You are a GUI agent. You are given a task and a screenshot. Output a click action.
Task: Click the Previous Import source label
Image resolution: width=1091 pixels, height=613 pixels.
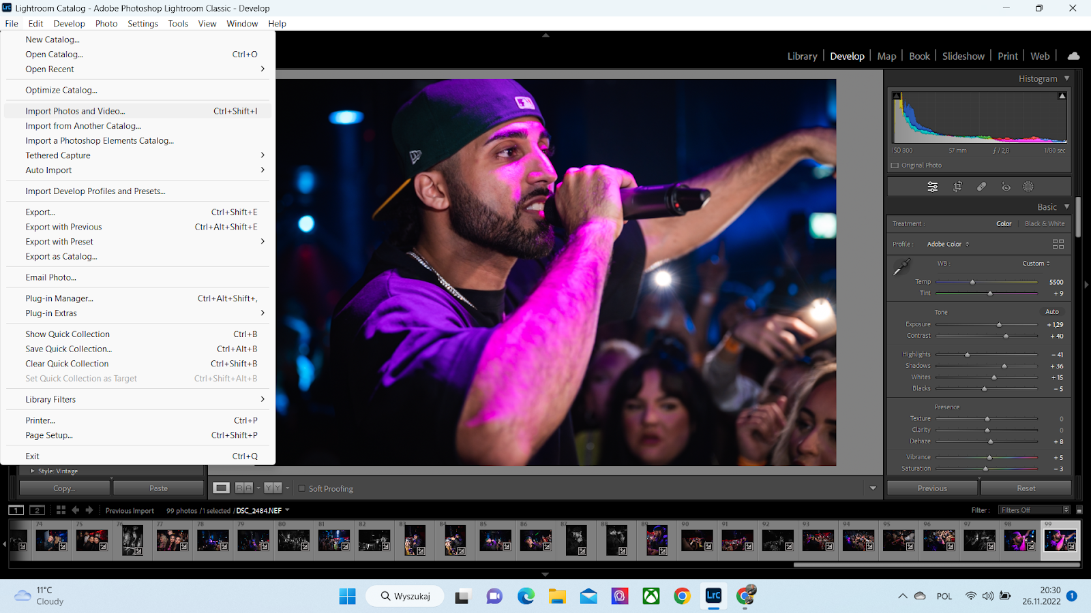tap(130, 511)
